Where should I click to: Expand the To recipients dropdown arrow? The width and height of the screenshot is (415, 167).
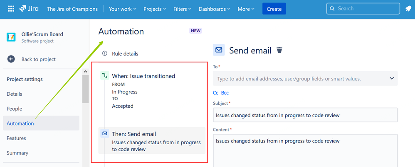(392, 78)
